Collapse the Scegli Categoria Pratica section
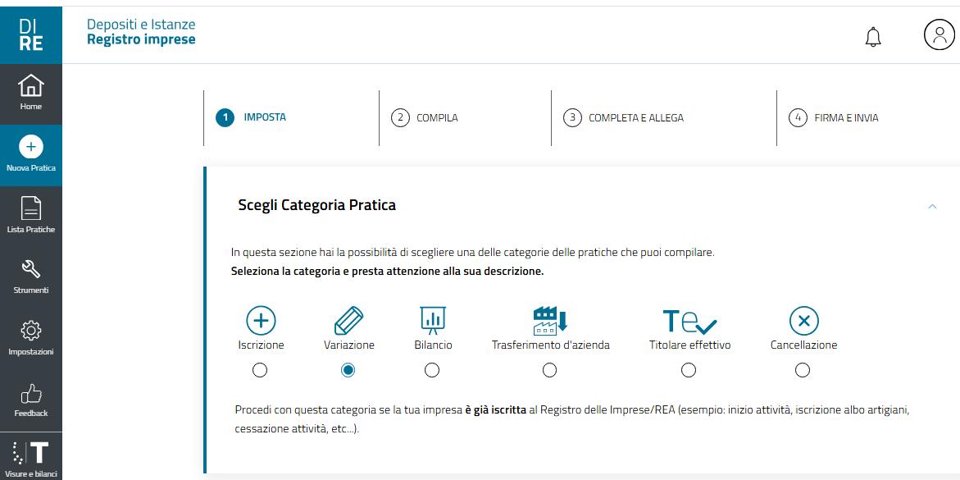 pos(932,206)
